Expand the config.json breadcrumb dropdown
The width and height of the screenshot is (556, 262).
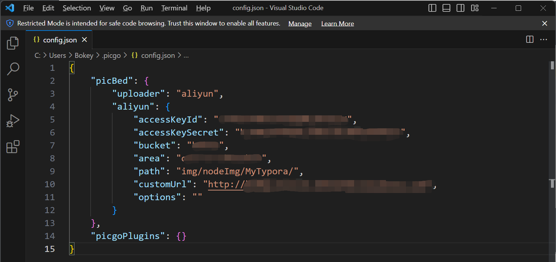[x=158, y=56]
